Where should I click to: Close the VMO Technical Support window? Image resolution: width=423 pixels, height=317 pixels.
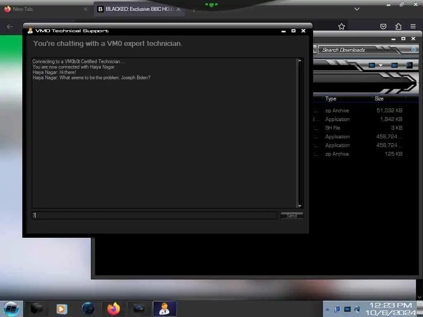pyautogui.click(x=303, y=31)
